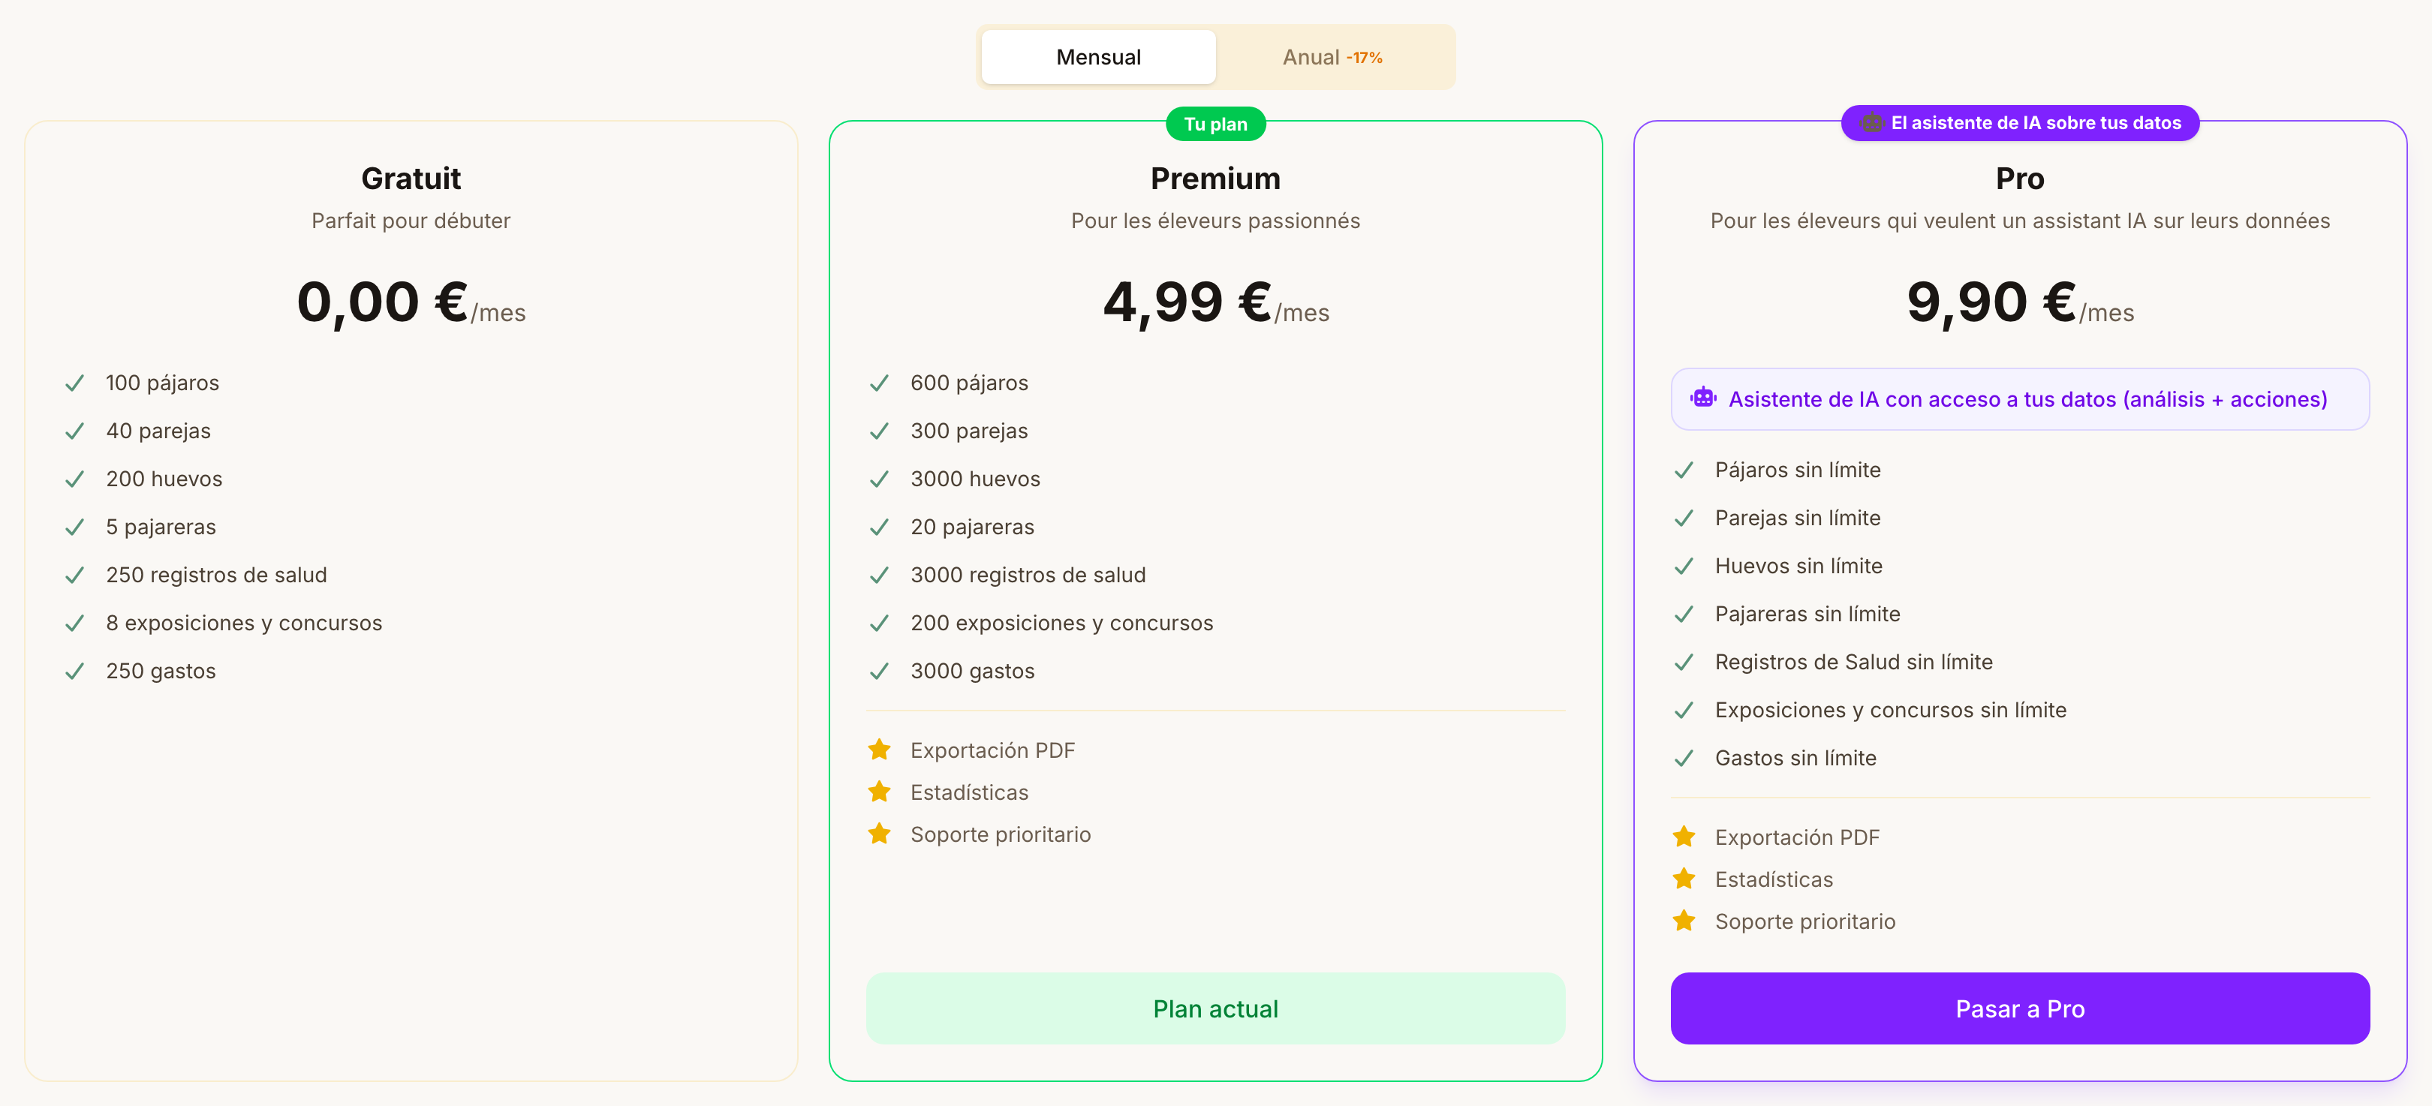Viewport: 2432px width, 1106px height.
Task: Click the star beside Premium Soporte prioritario
Action: pos(879,834)
